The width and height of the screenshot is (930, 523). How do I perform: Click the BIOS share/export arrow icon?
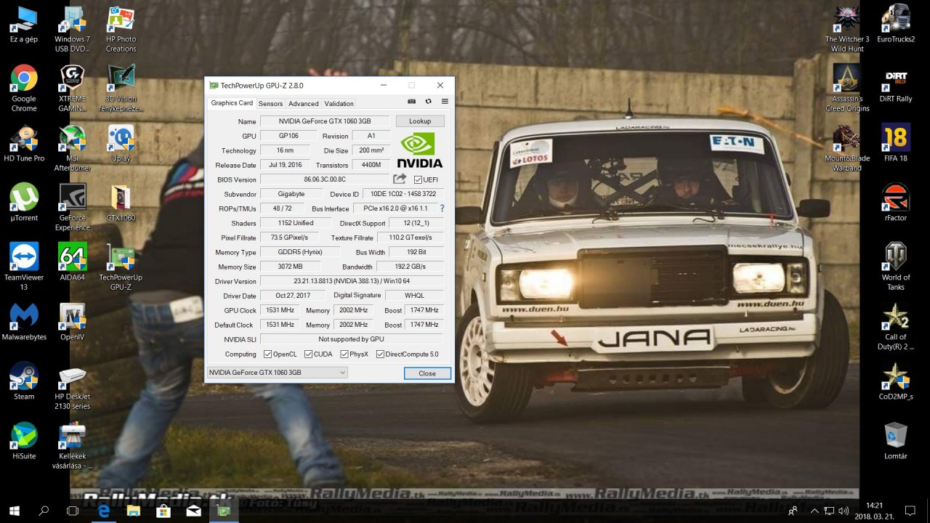click(x=400, y=179)
